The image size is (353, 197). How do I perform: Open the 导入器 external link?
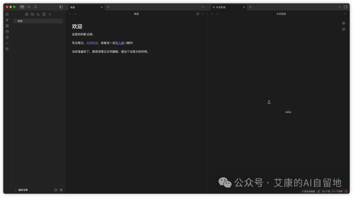[x=120, y=43]
